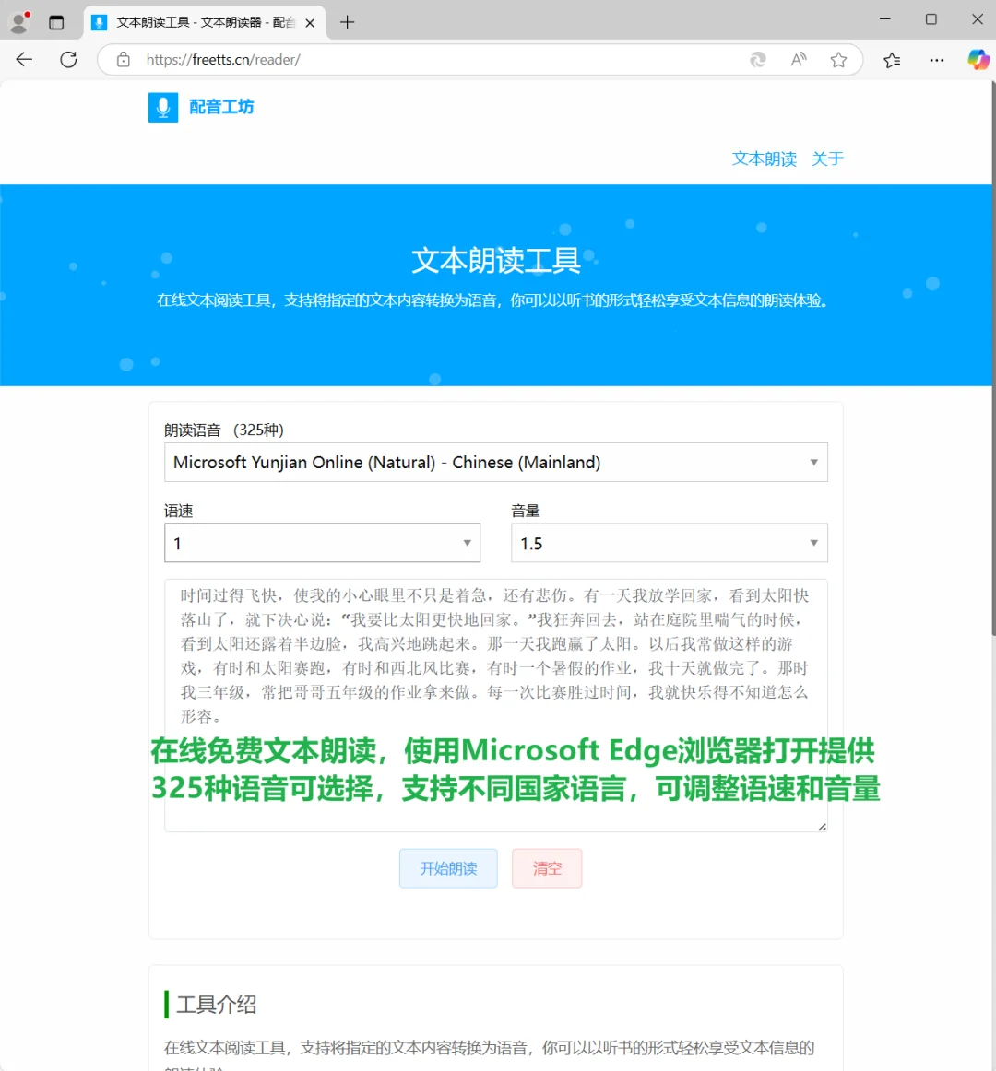Click inside the reading text area
The height and width of the screenshot is (1071, 996).
(x=495, y=705)
